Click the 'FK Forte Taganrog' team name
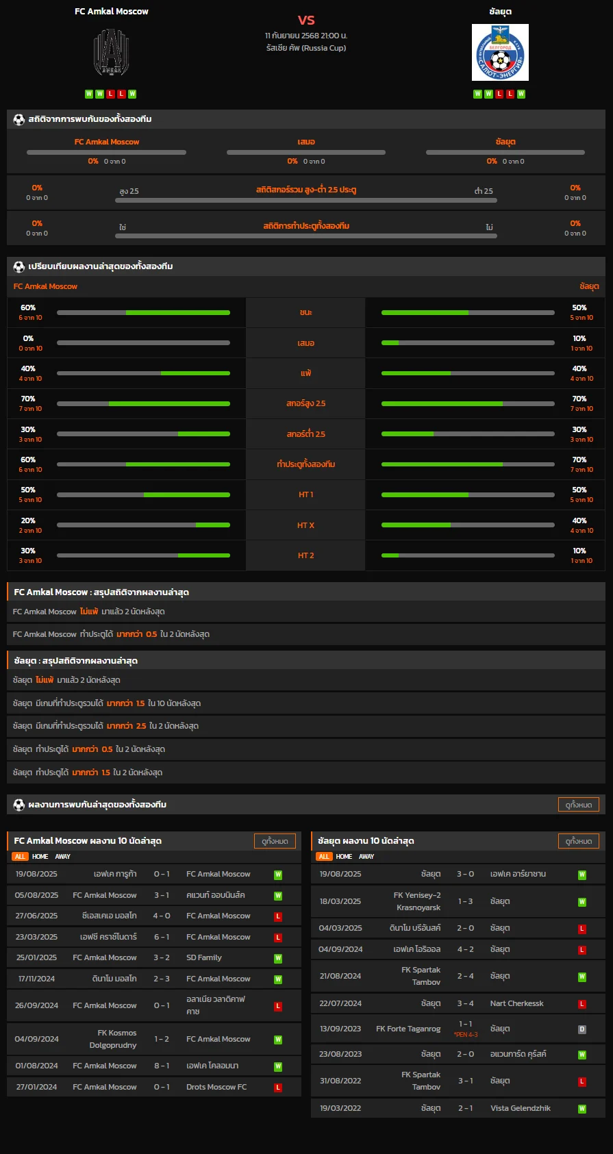Screen dimensions: 613x1154 point(408,1029)
